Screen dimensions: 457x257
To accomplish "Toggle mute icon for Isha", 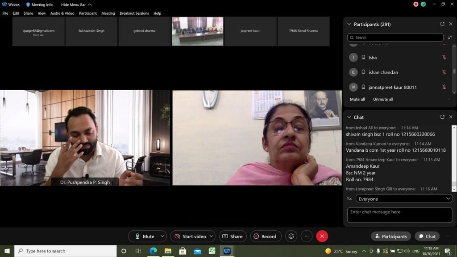I will pyautogui.click(x=444, y=58).
